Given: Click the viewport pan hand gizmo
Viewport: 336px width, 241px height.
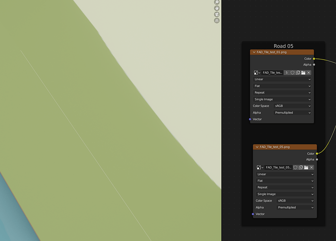Looking at the screenshot, I should [x=217, y=8].
